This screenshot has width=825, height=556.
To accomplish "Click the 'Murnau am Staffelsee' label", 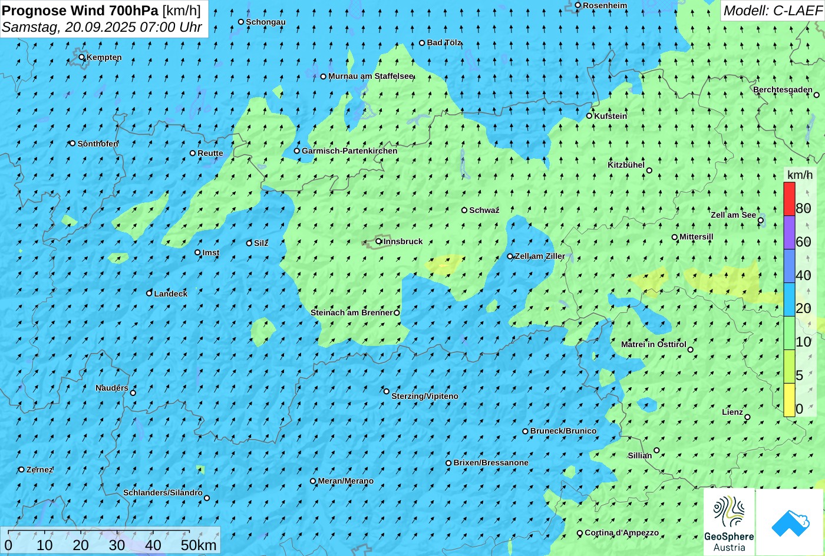I will coord(371,76).
